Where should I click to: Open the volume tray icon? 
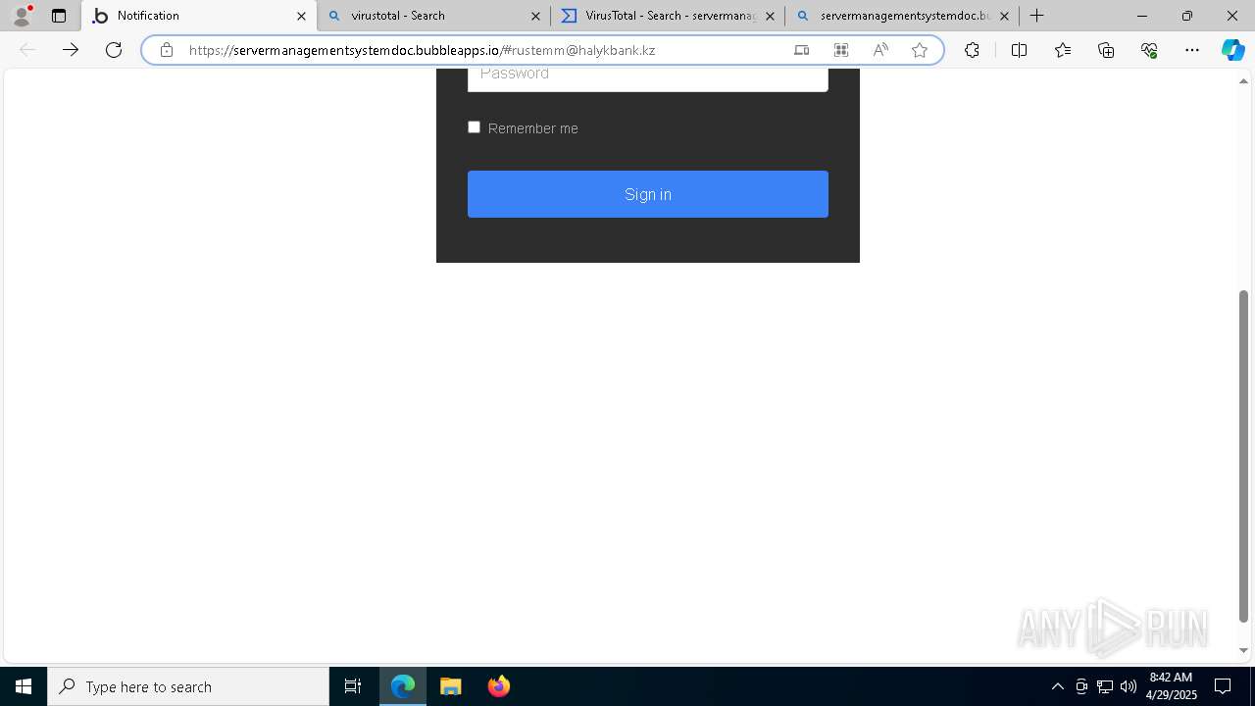coord(1129,686)
